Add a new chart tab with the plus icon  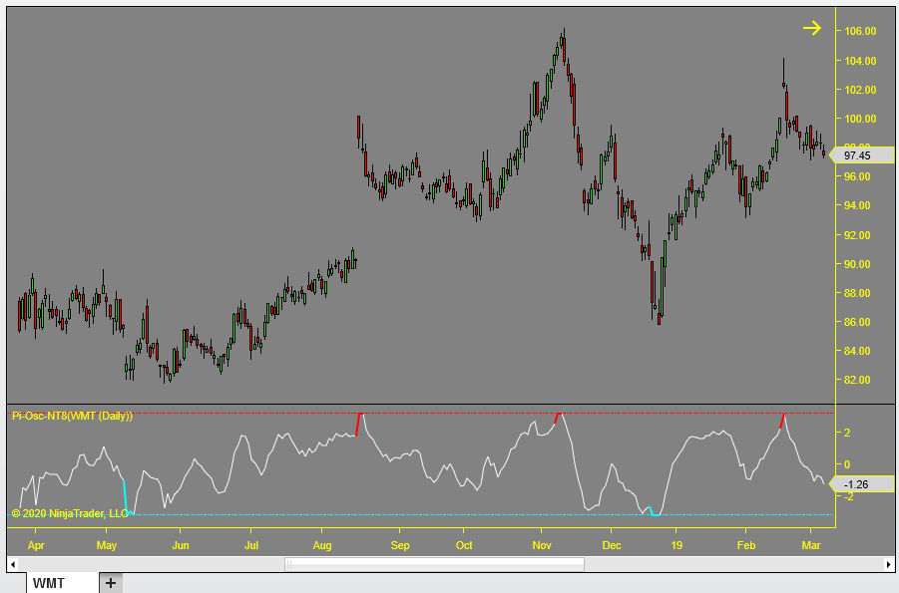109,581
